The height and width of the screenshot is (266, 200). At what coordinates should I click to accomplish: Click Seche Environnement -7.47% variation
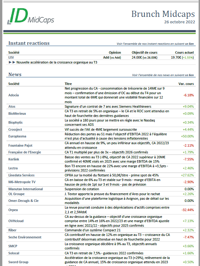tap(188, 237)
